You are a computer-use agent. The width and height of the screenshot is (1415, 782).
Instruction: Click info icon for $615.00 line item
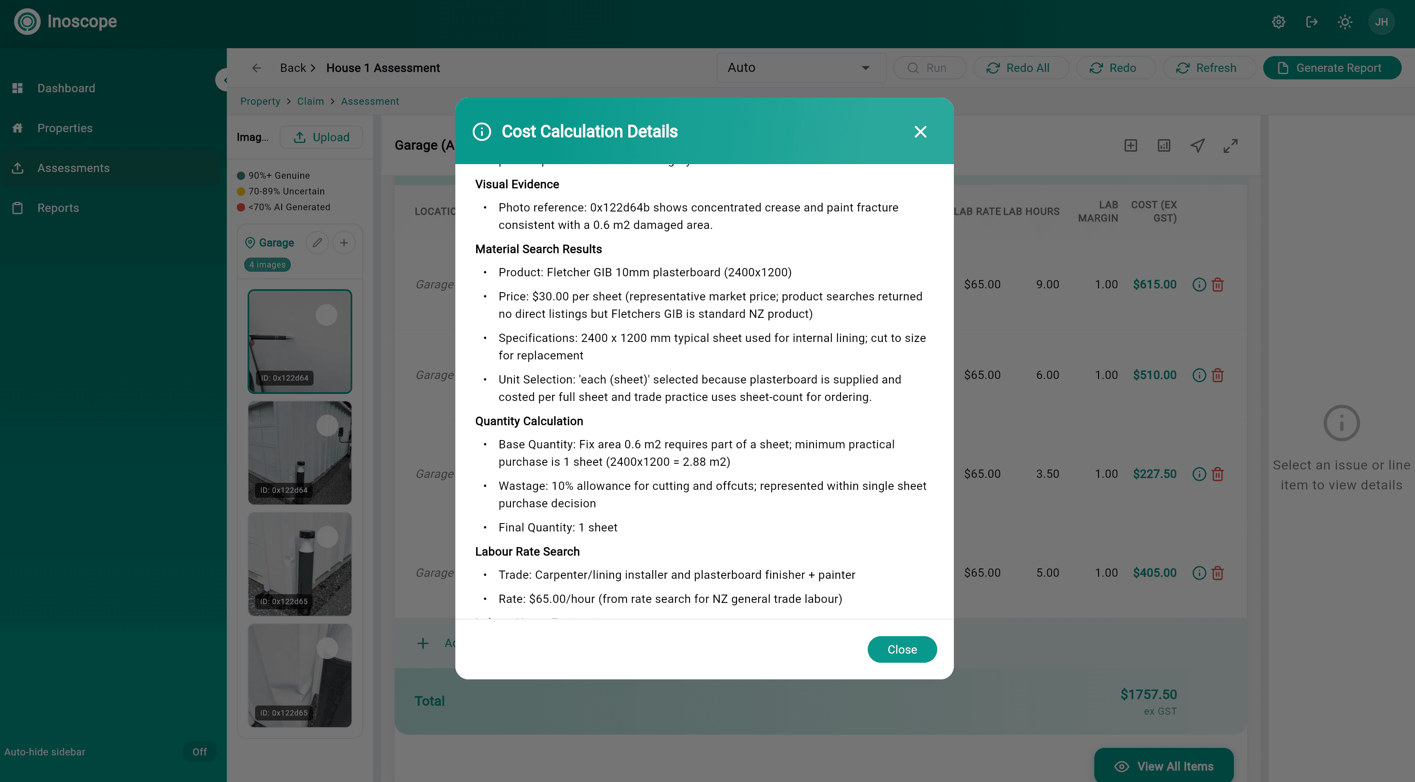point(1199,285)
